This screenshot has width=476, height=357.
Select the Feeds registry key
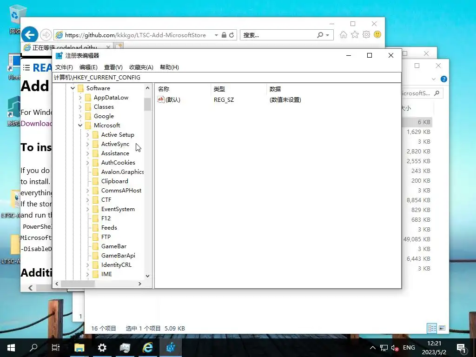(x=109, y=228)
